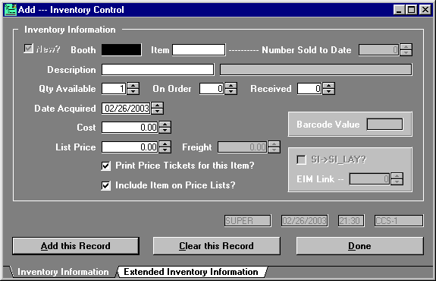This screenshot has width=436, height=281.
Task: Uncheck Include Item on Price Lists
Action: click(x=106, y=186)
